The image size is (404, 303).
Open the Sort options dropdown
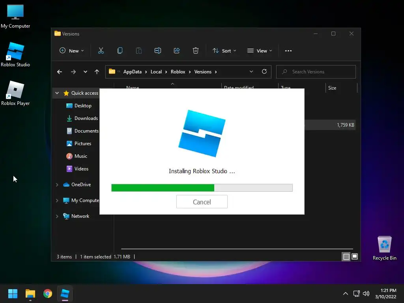224,51
